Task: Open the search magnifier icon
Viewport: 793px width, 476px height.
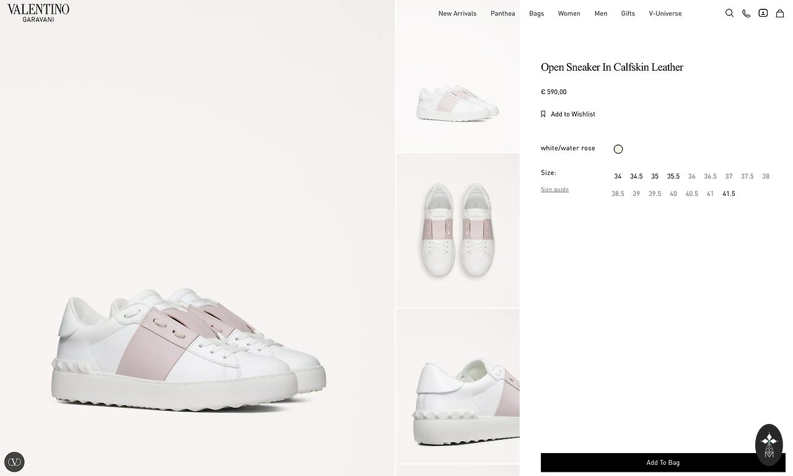Action: click(x=729, y=13)
